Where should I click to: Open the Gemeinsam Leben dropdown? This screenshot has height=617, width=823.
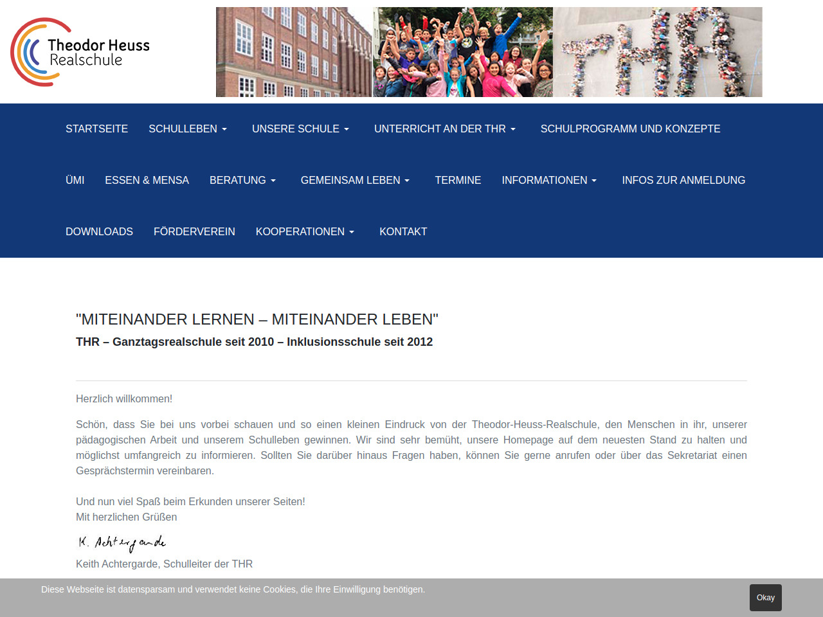pos(355,180)
